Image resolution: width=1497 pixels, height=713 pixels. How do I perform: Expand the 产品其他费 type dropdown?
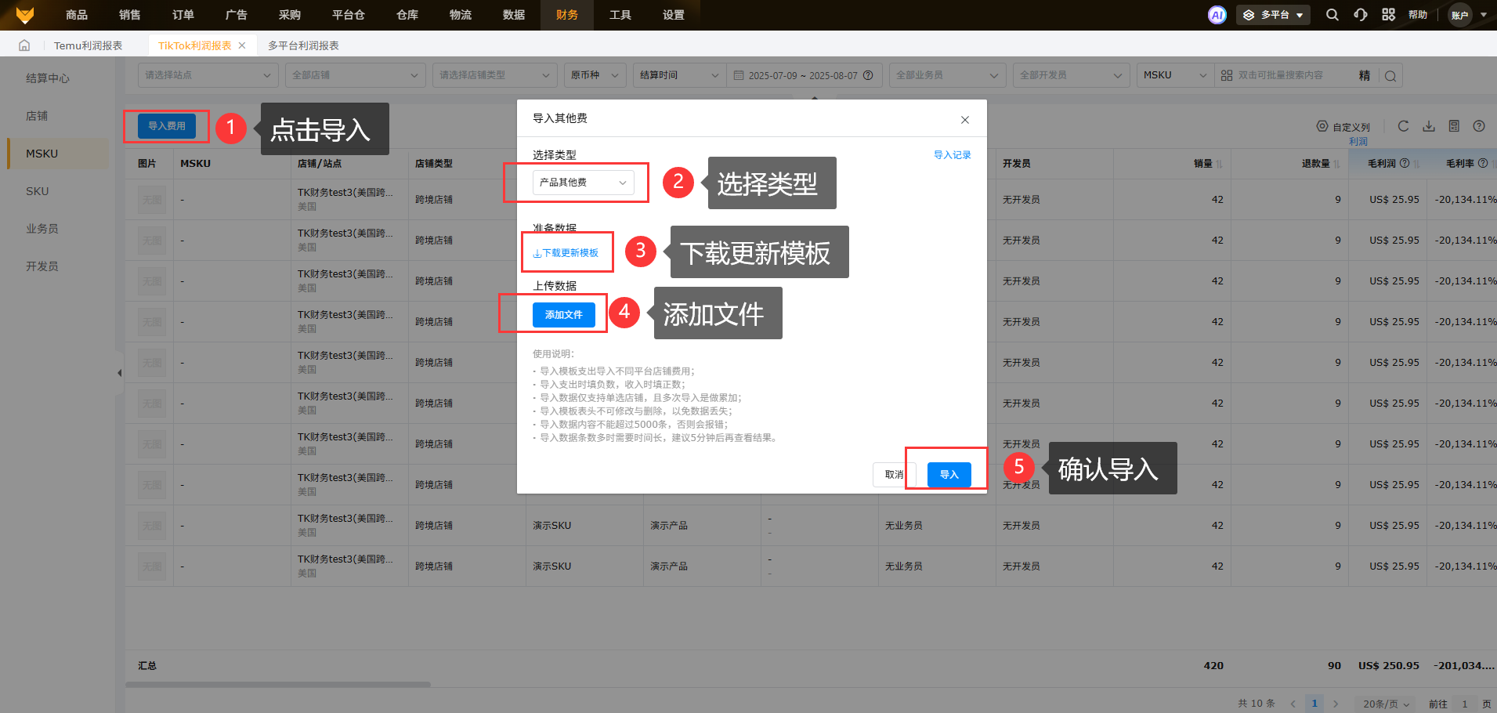(x=583, y=183)
